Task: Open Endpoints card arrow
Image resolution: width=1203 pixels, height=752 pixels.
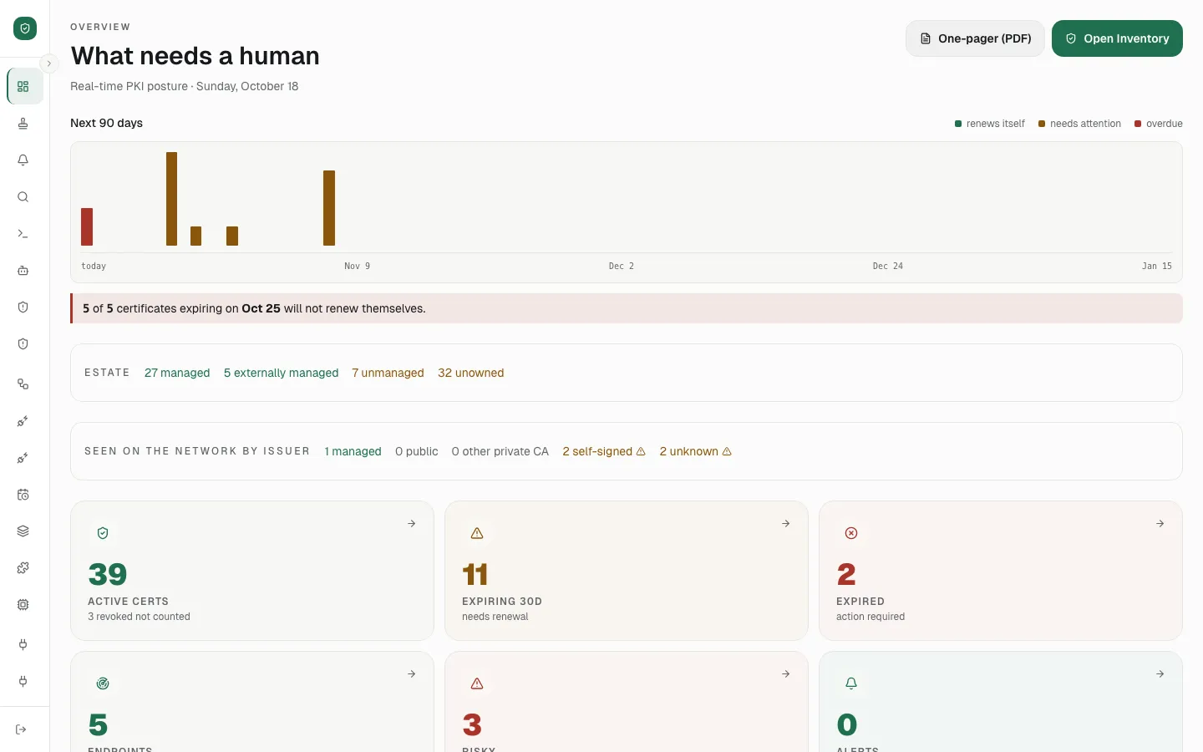Action: click(412, 674)
